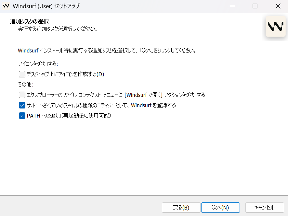Go back with the 戻る(B) button
The height and width of the screenshot is (216, 288).
point(181,208)
